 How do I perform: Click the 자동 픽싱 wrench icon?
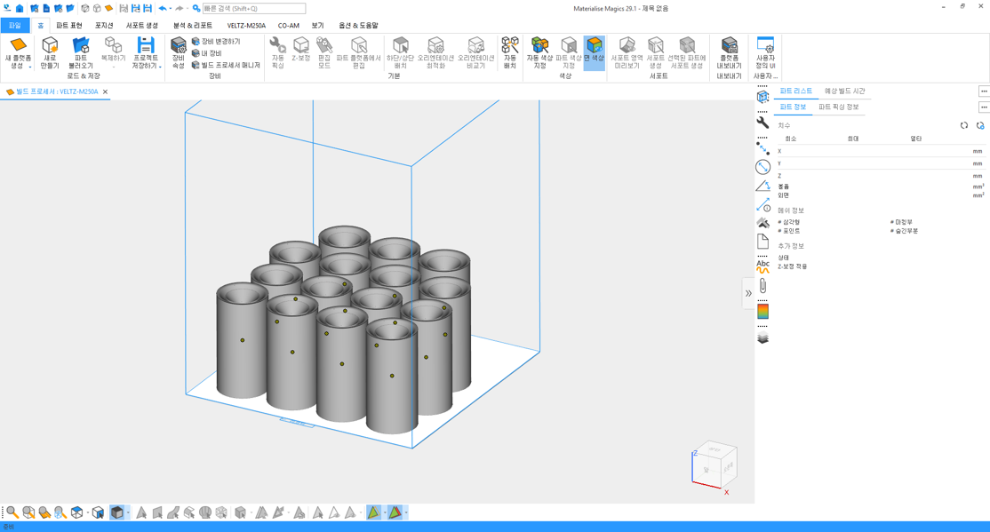278,44
